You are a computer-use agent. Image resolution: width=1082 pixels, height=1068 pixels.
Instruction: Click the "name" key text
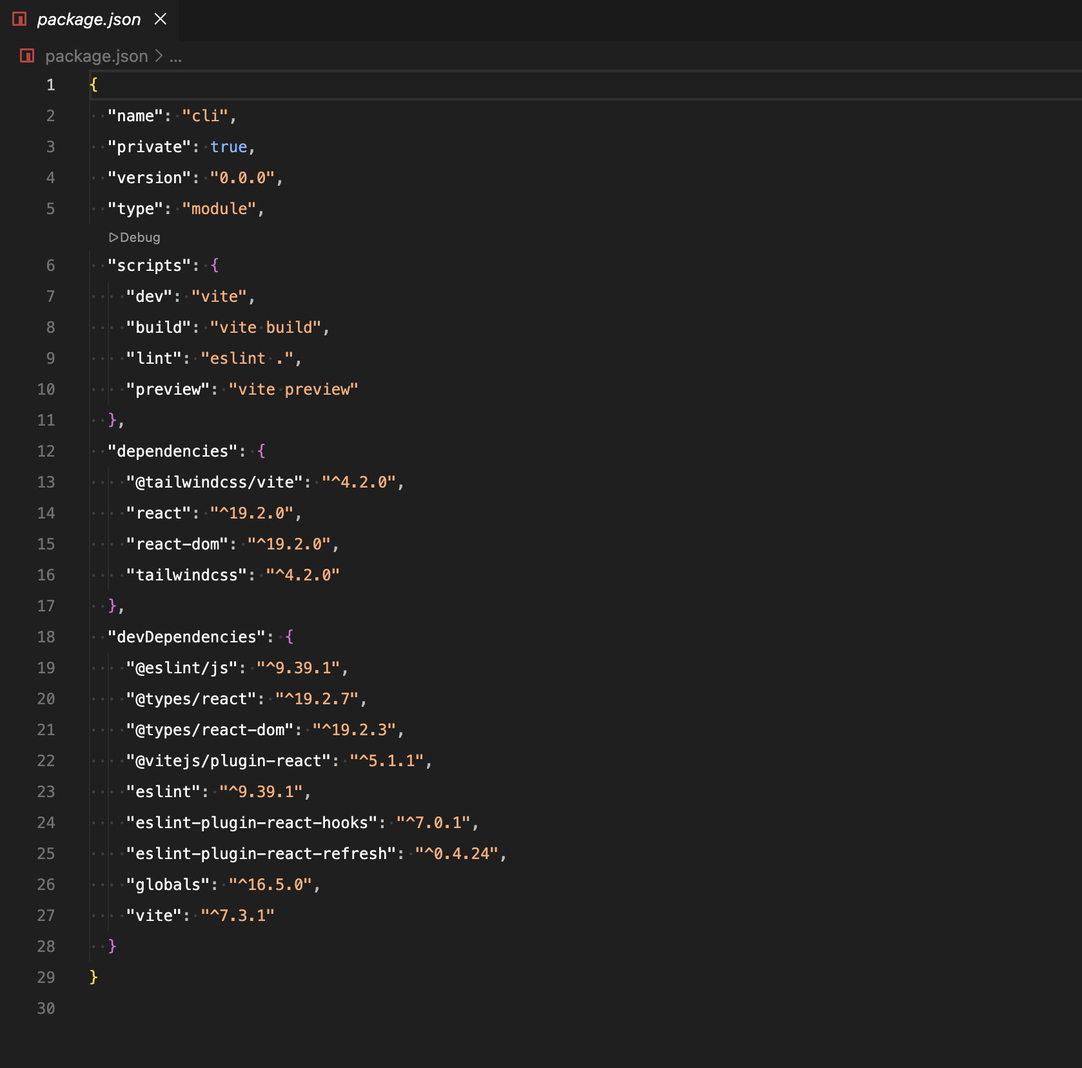(x=135, y=115)
